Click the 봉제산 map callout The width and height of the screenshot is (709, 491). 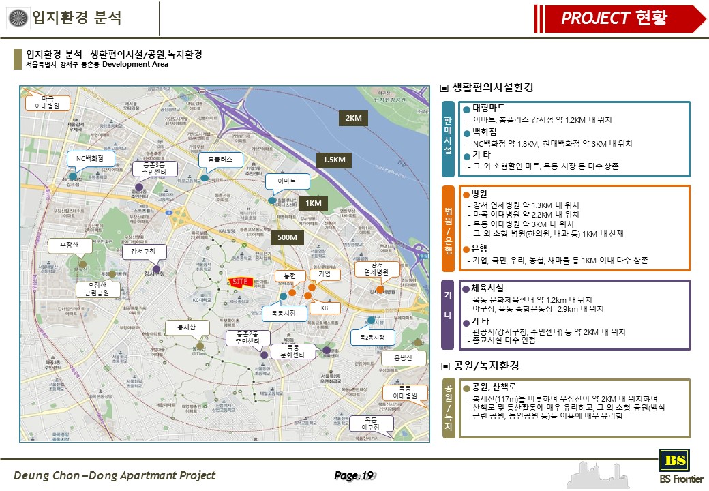[187, 327]
